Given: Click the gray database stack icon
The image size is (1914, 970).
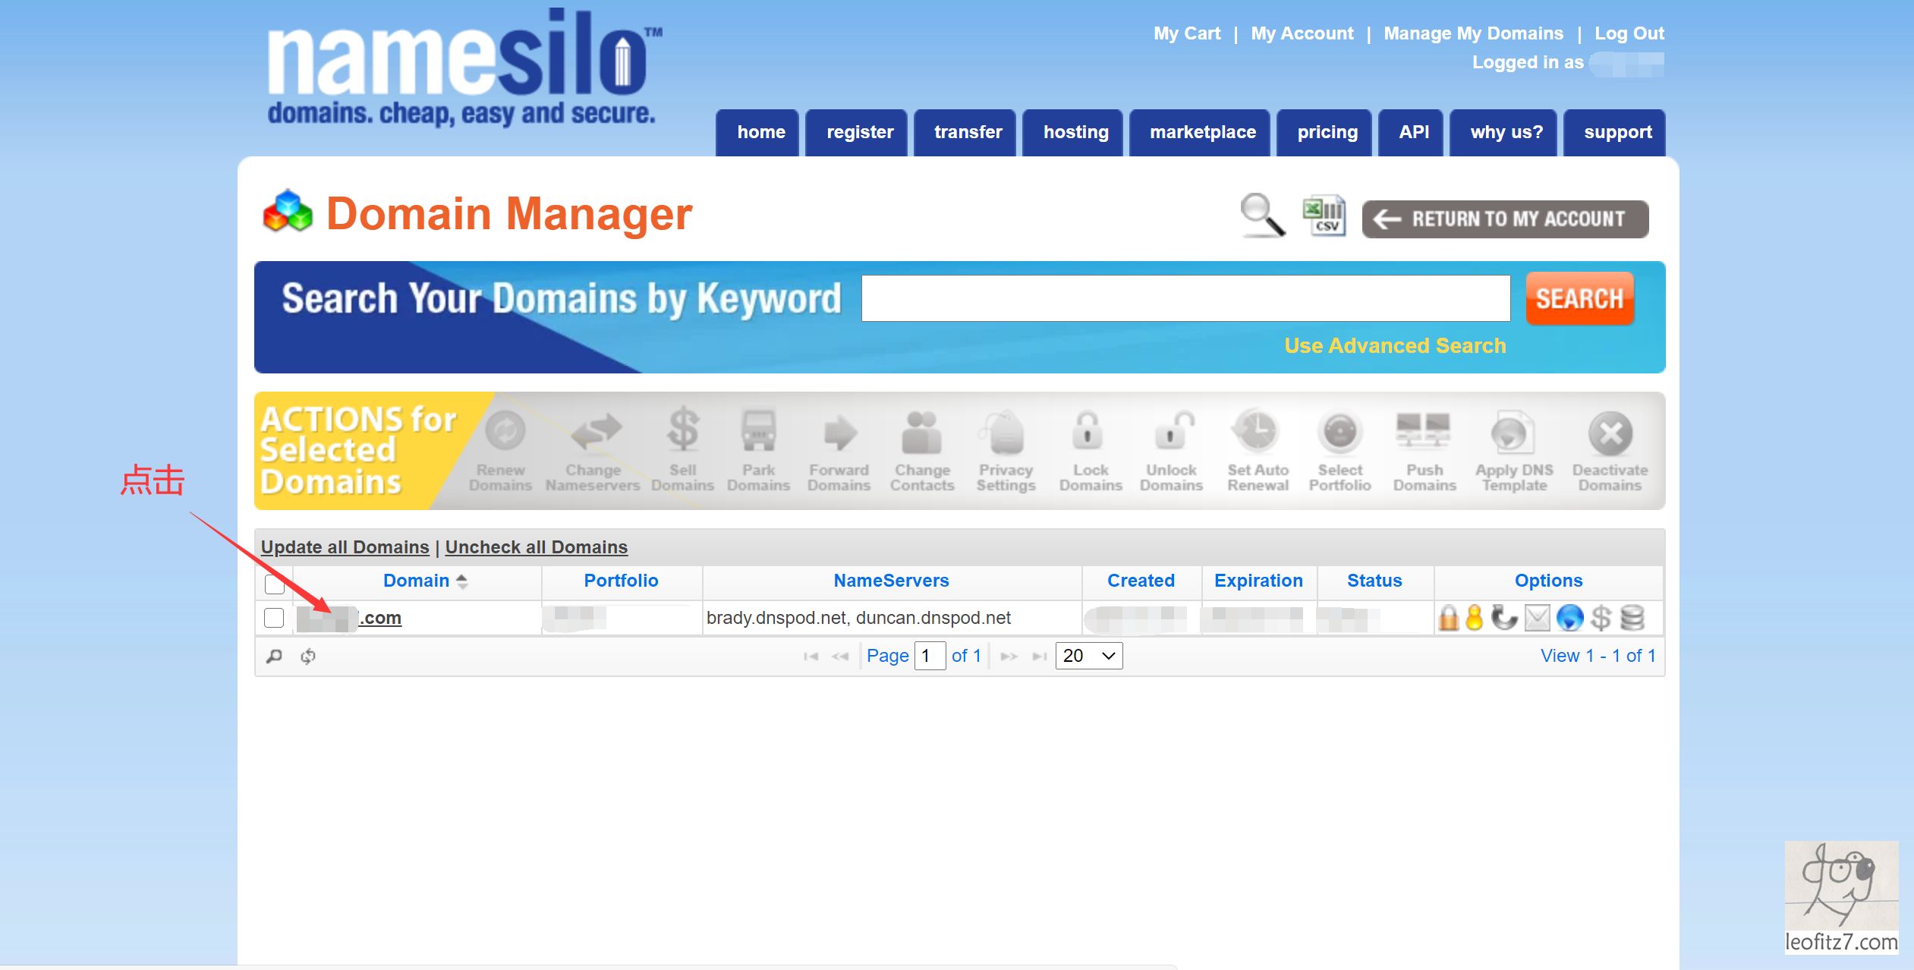Looking at the screenshot, I should 1632,618.
